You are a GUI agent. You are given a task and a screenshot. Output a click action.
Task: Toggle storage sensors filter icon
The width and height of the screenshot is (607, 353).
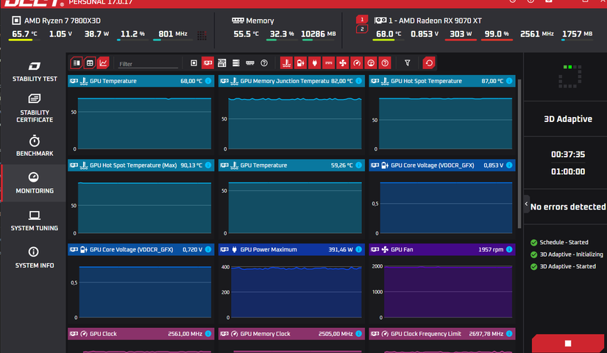tap(235, 63)
